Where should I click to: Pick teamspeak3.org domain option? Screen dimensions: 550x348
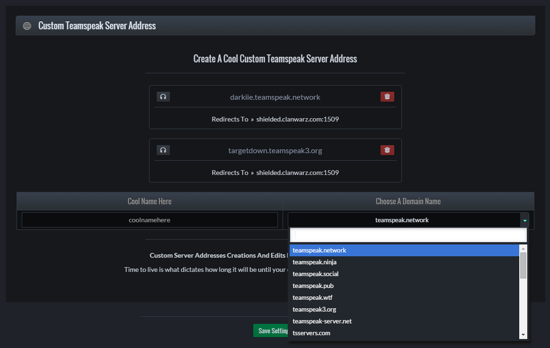tap(404, 309)
